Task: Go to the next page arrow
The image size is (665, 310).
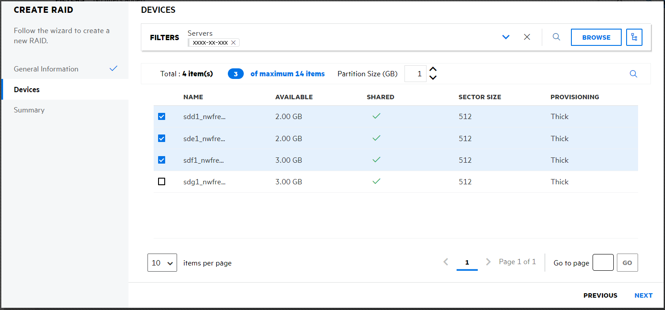Action: click(x=488, y=262)
